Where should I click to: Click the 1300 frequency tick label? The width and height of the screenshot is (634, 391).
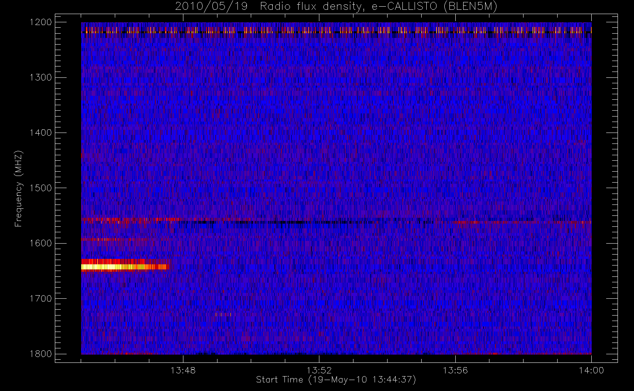click(x=41, y=77)
